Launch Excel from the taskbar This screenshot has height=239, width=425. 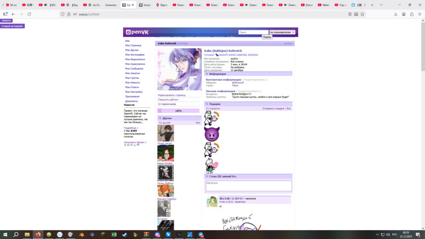tap(114, 234)
